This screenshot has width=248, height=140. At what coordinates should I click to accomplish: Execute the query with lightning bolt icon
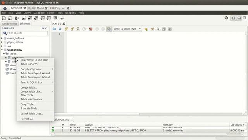[x=66, y=29]
